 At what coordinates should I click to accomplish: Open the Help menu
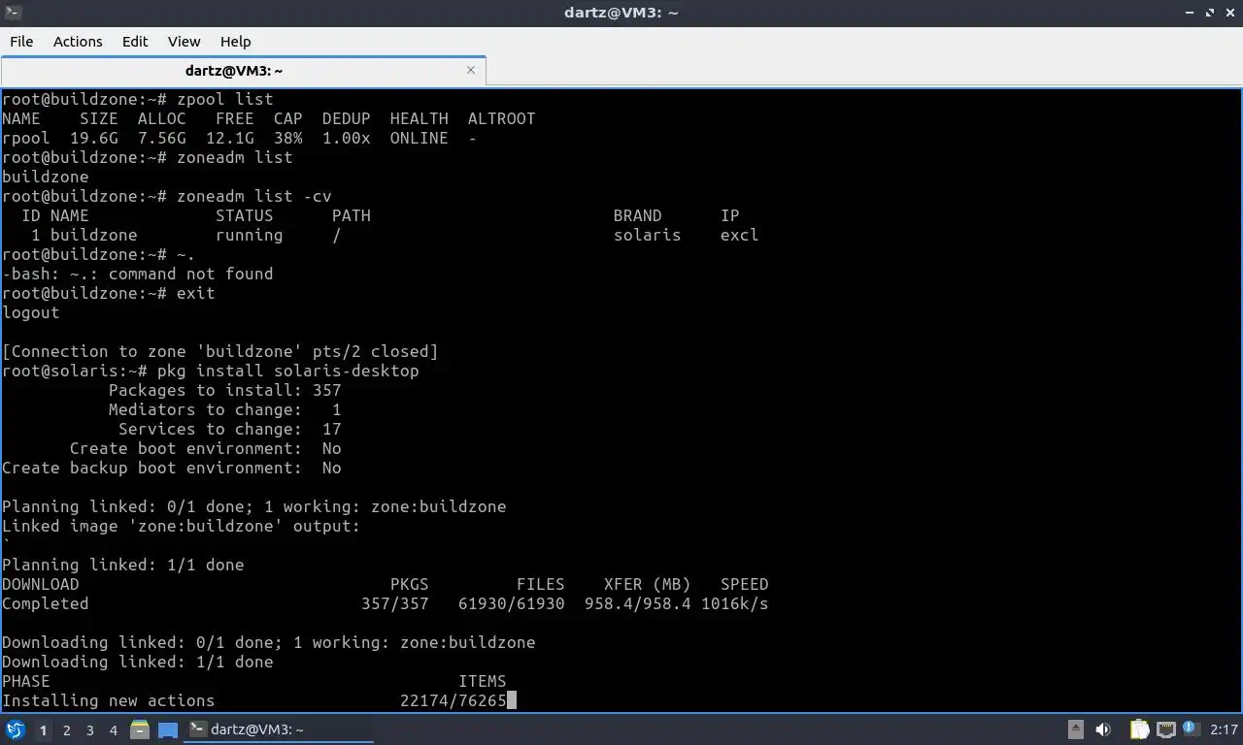pos(235,41)
